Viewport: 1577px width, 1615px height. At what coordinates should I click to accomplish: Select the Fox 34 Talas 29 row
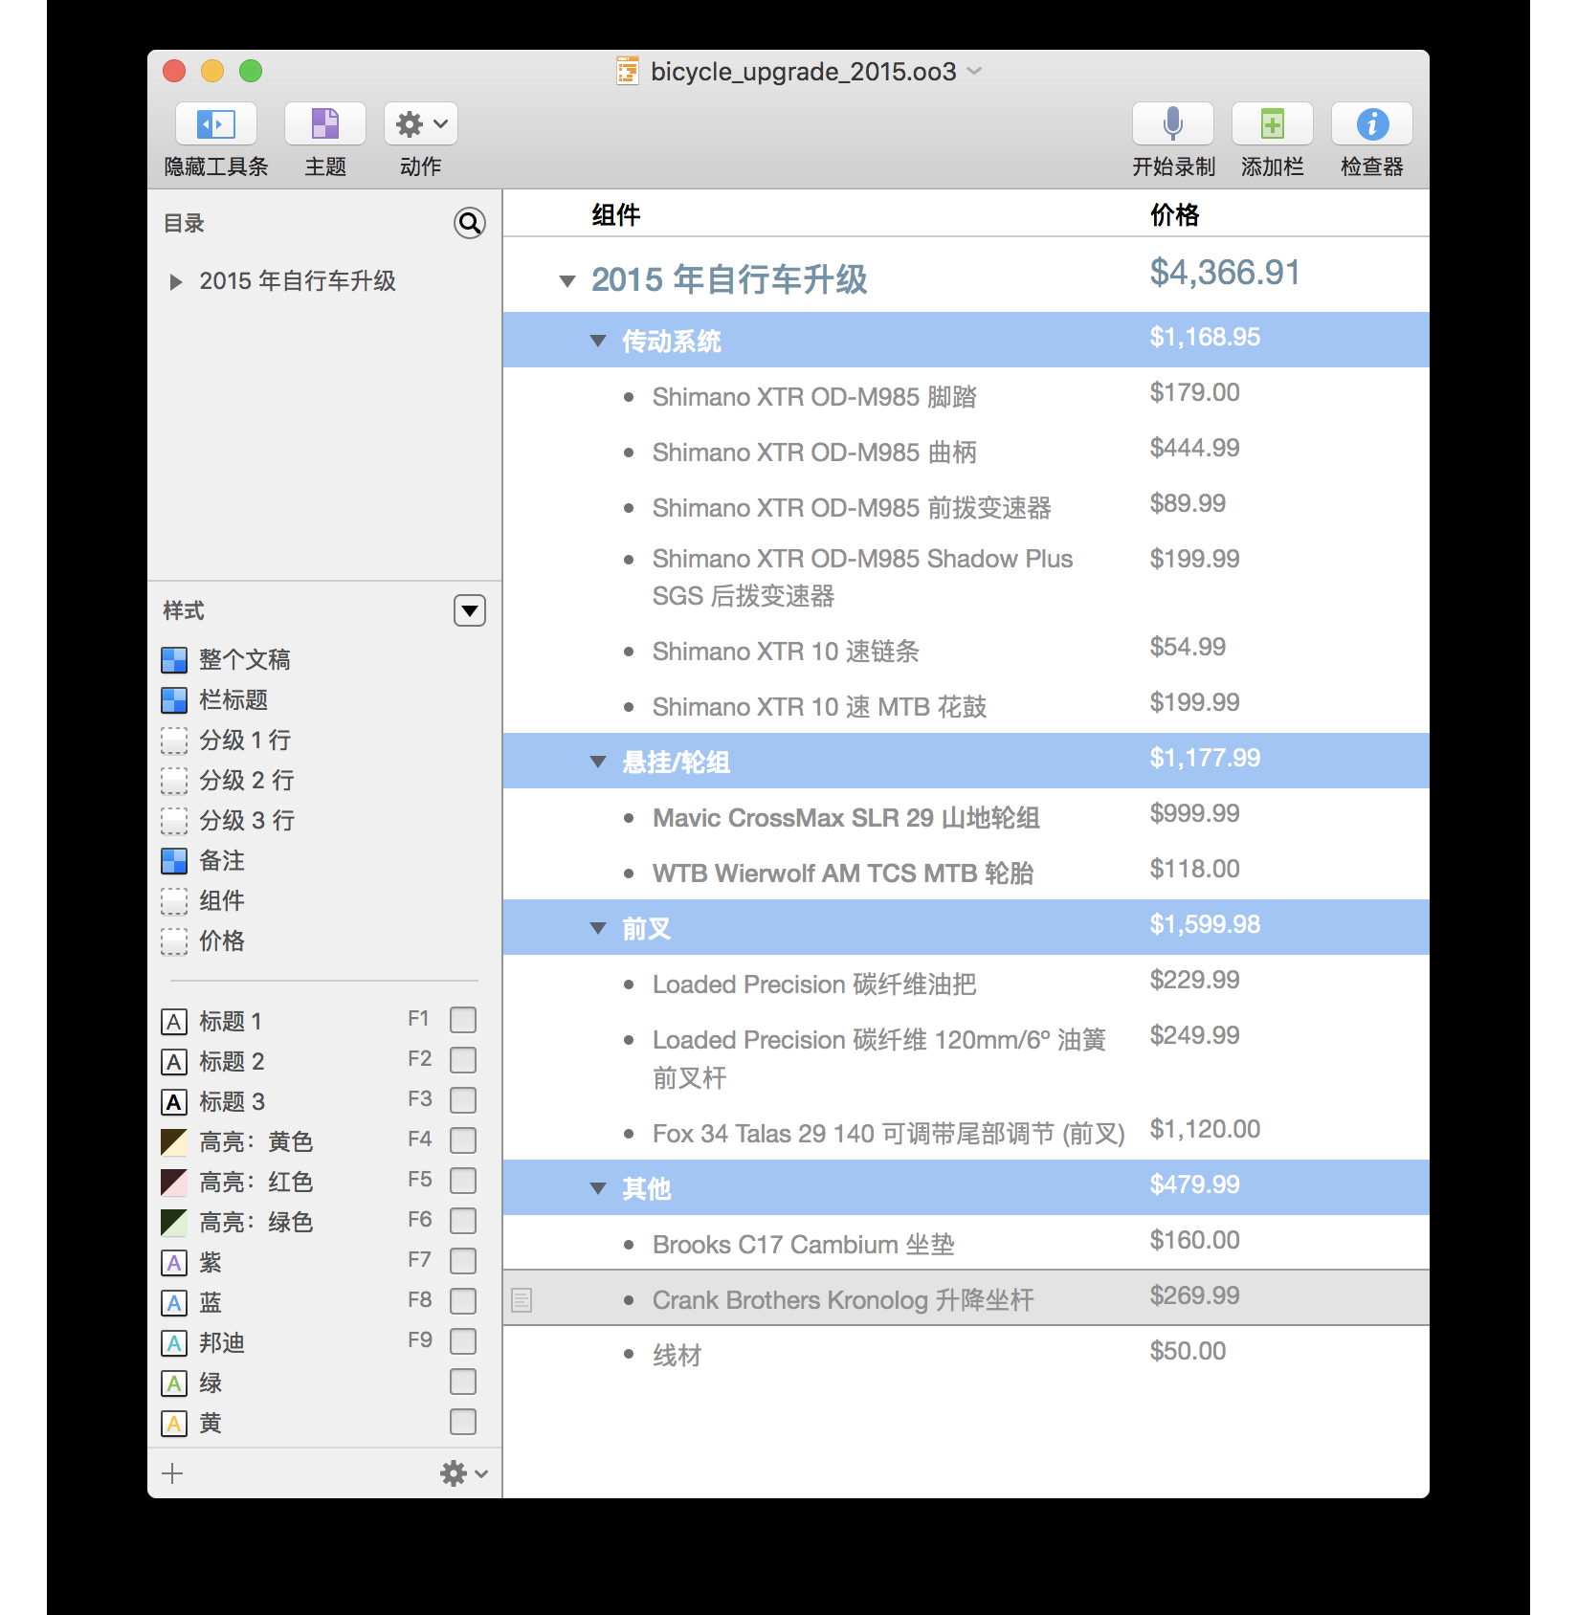(887, 1134)
